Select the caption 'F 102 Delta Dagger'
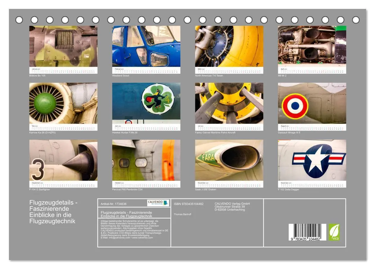The height and width of the screenshot is (269, 375). 288,189
